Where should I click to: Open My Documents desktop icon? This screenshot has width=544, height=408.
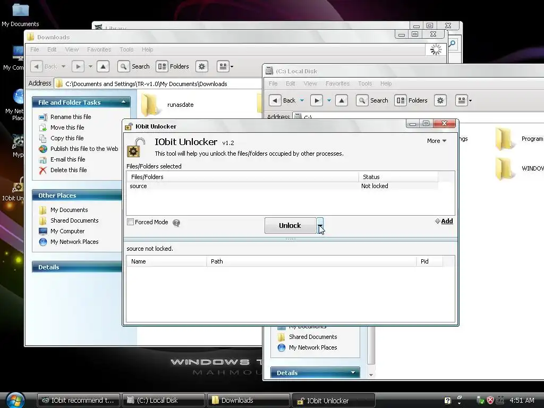pyautogui.click(x=20, y=14)
